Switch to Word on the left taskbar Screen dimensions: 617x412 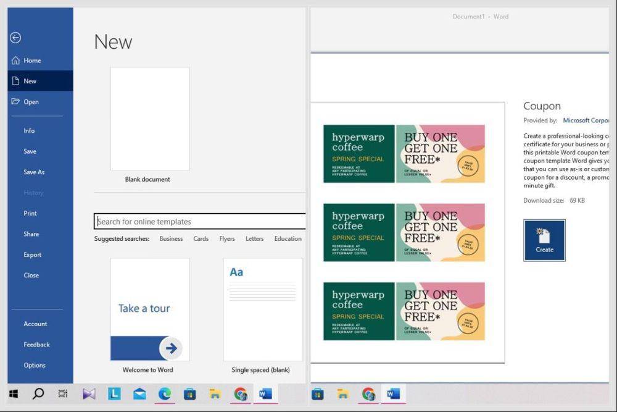tap(265, 393)
